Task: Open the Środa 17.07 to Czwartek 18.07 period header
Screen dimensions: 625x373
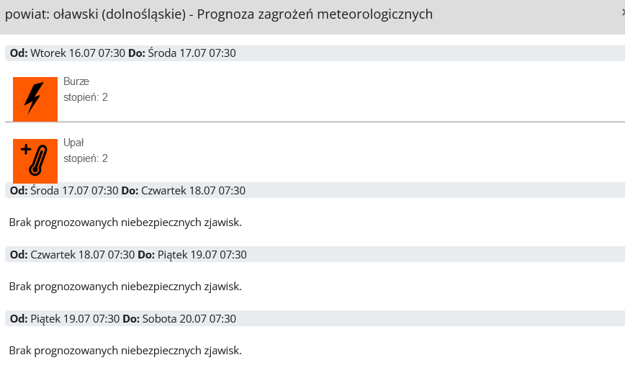Action: pyautogui.click(x=315, y=191)
